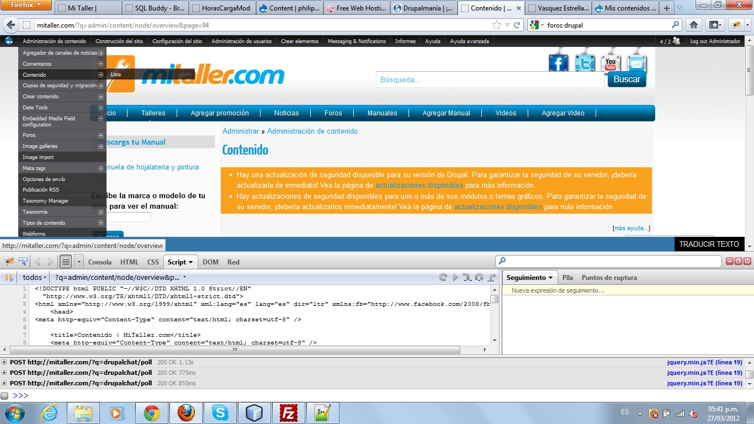Switch to the DOM tab in Firebug
The width and height of the screenshot is (754, 424).
pyautogui.click(x=210, y=262)
